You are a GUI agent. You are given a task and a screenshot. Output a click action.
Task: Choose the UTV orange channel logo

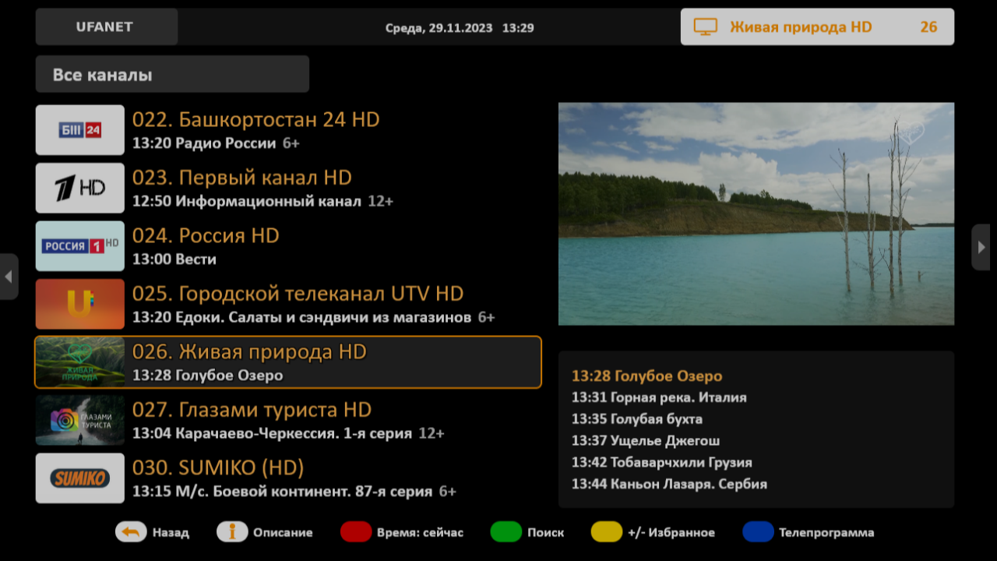tap(79, 304)
